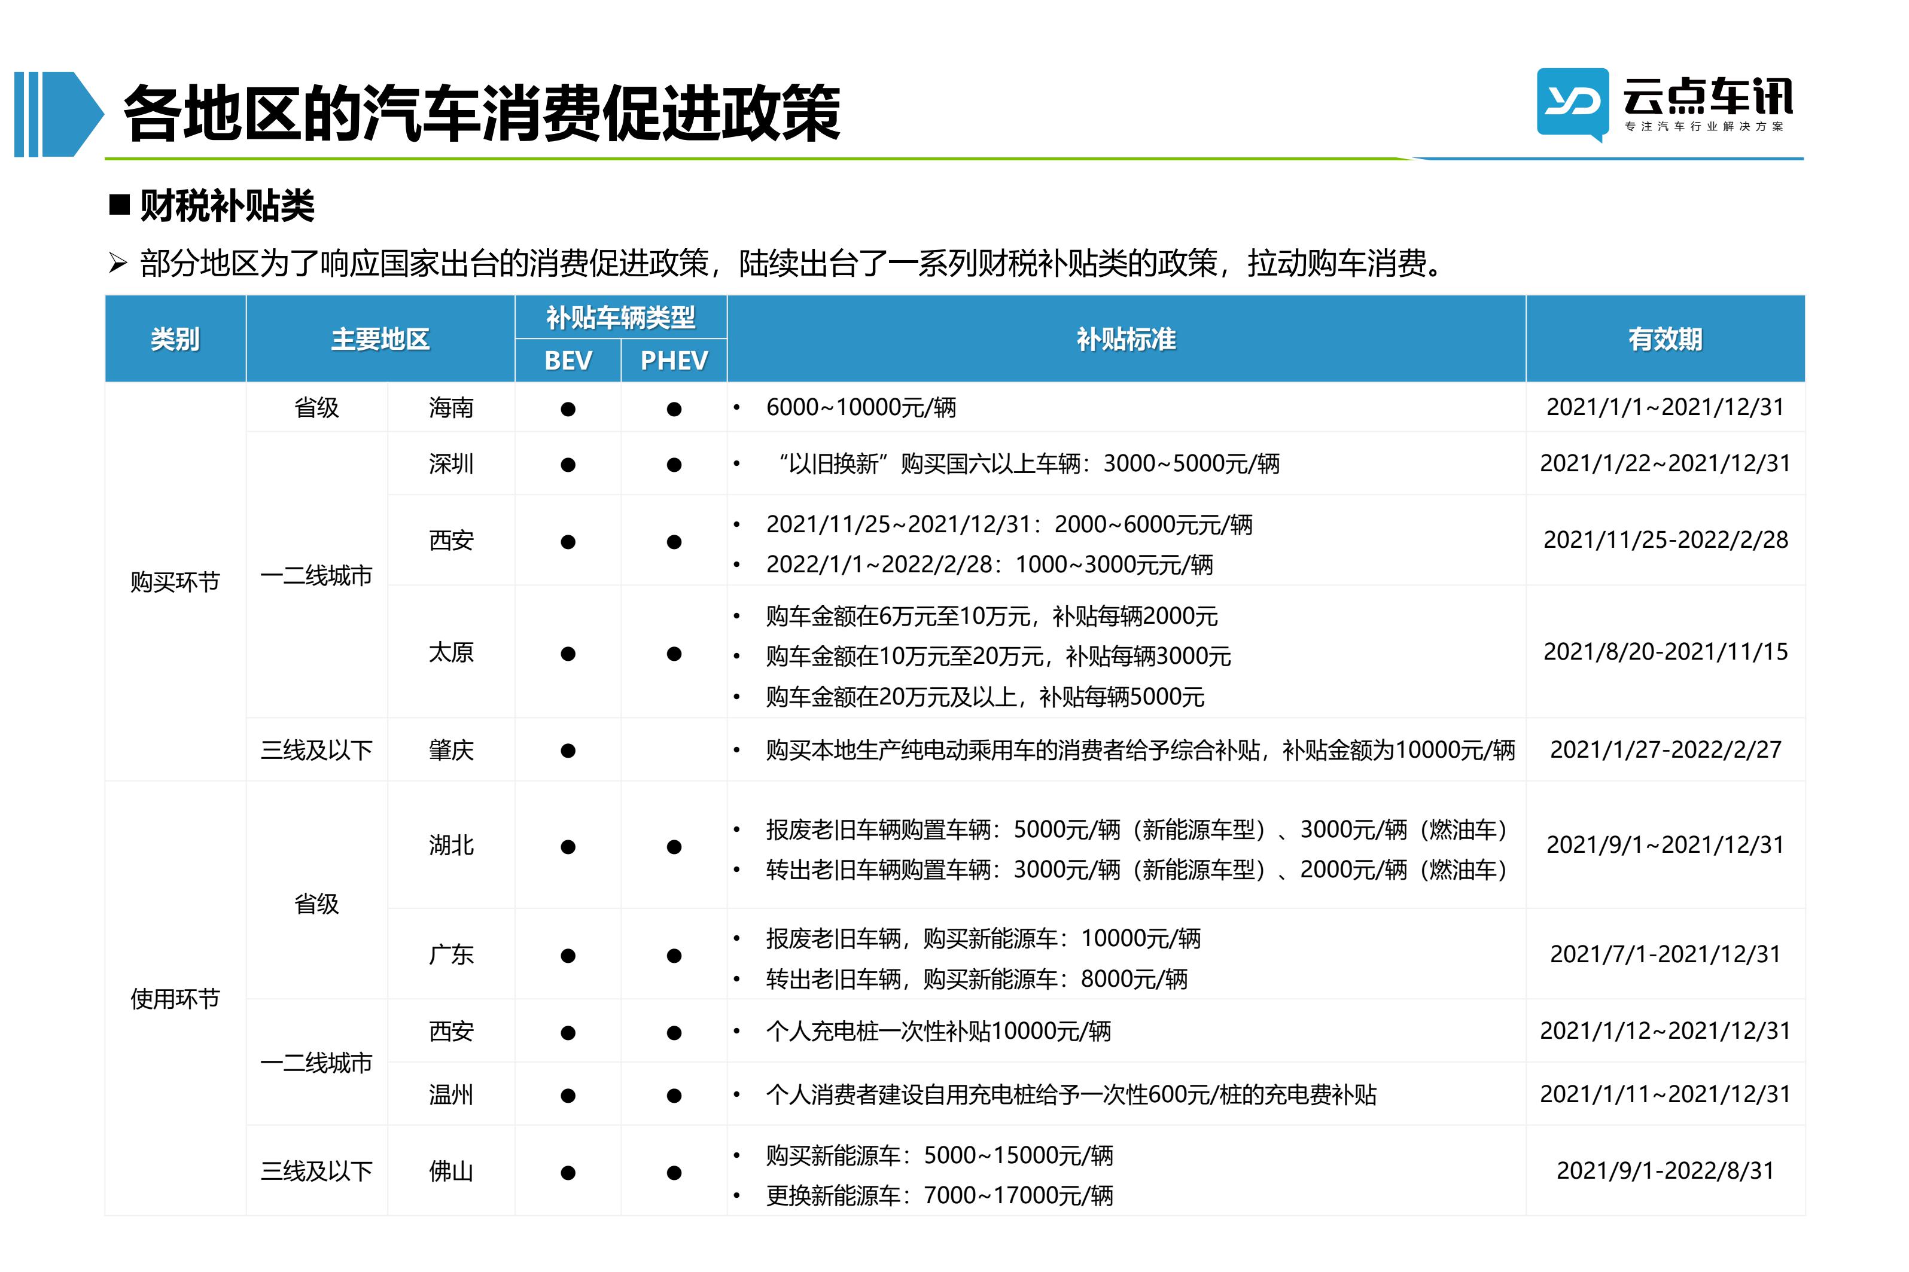Click the 购买环节 category cell
1909x1272 pixels.
[175, 582]
